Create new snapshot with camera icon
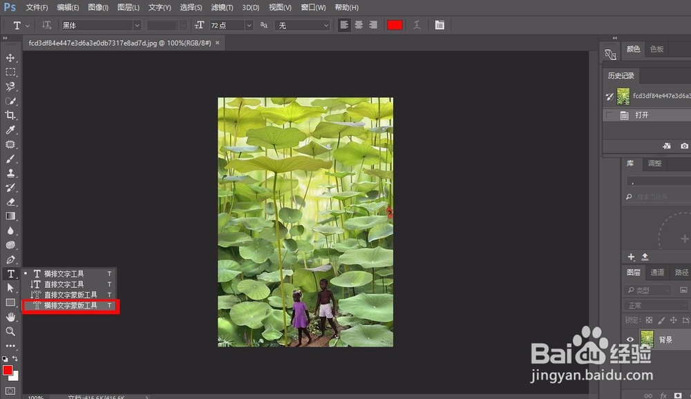This screenshot has width=691, height=399. pyautogui.click(x=684, y=146)
